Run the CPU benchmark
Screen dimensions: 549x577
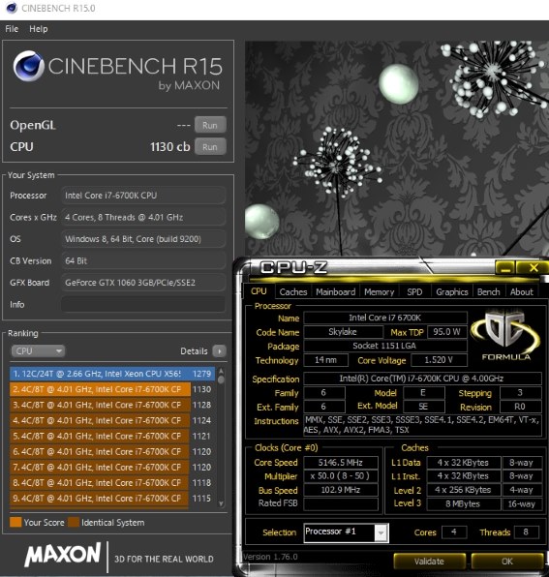[x=210, y=147]
